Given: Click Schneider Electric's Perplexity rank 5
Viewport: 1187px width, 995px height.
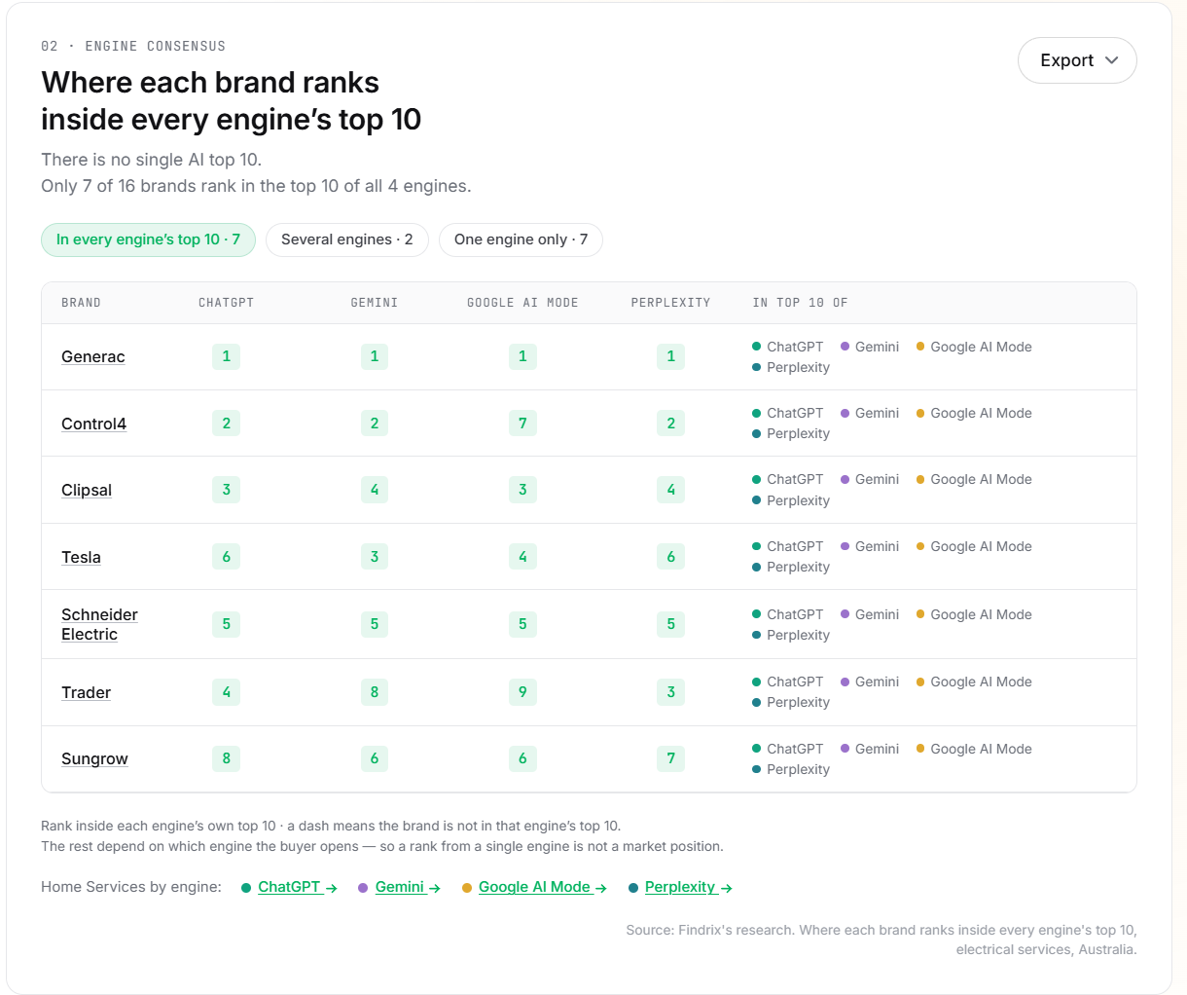Looking at the screenshot, I should [670, 624].
